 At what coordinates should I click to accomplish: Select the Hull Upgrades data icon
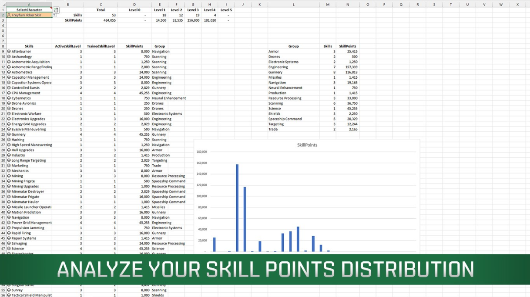click(9, 150)
